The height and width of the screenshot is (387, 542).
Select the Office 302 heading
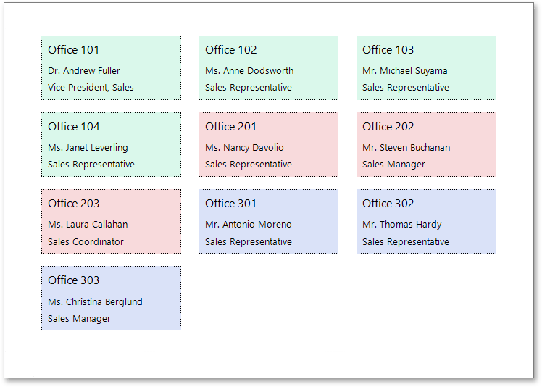pos(388,204)
